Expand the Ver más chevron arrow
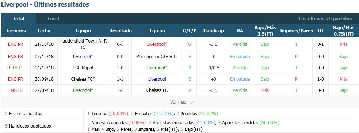Image resolution: width=359 pixels, height=133 pixels. click(x=191, y=102)
